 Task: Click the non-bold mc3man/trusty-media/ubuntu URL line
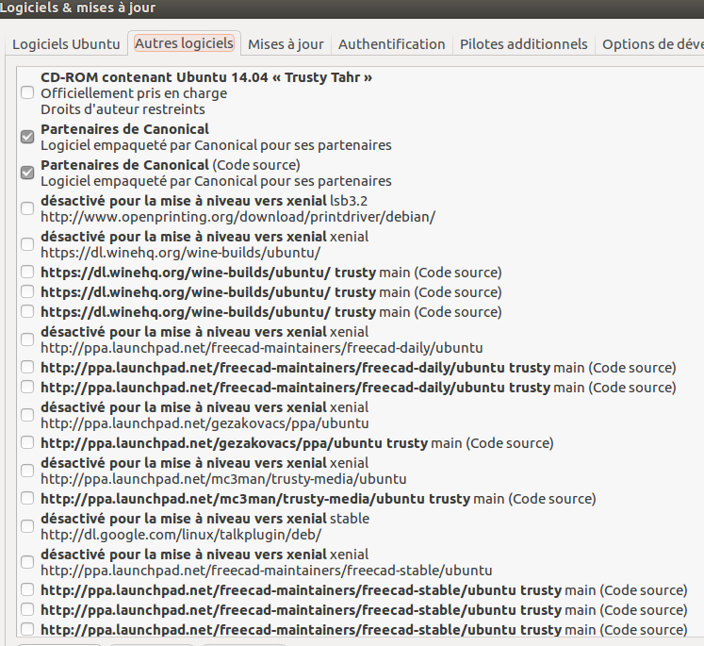(x=223, y=479)
